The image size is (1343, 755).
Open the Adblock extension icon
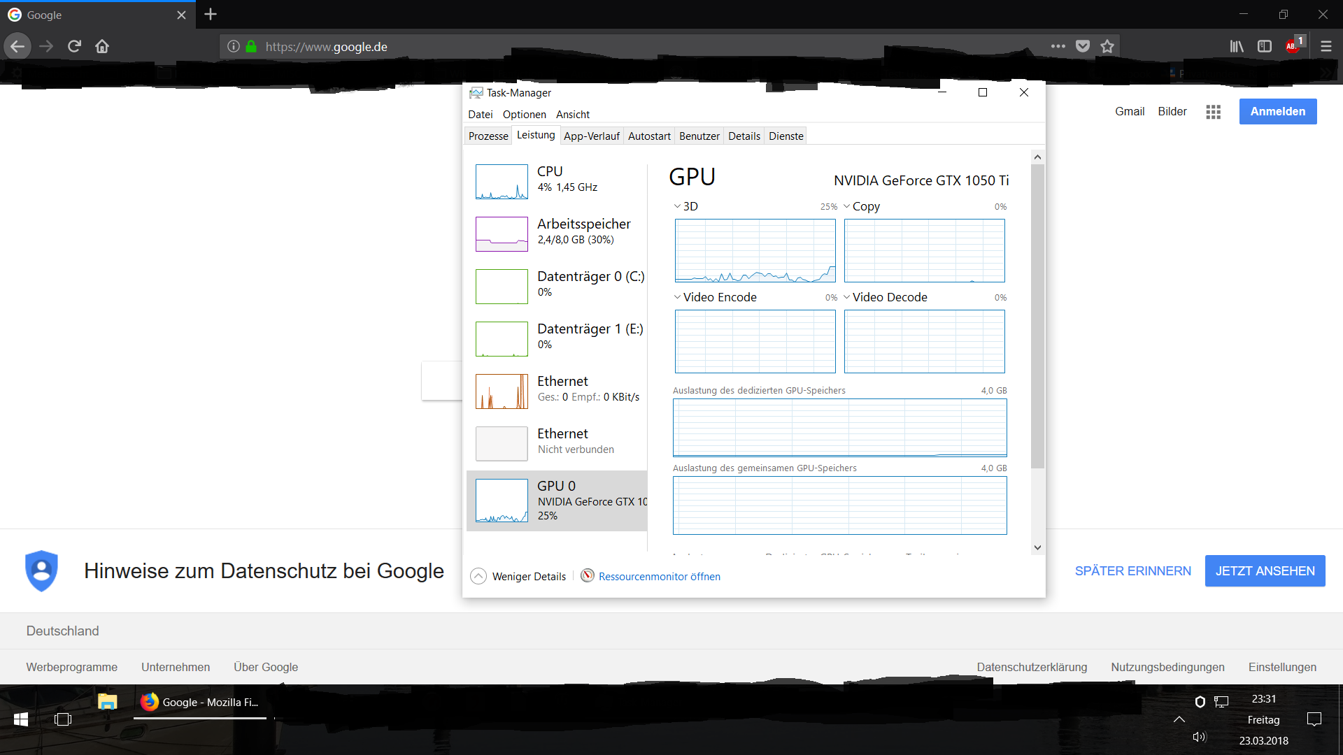click(1293, 46)
